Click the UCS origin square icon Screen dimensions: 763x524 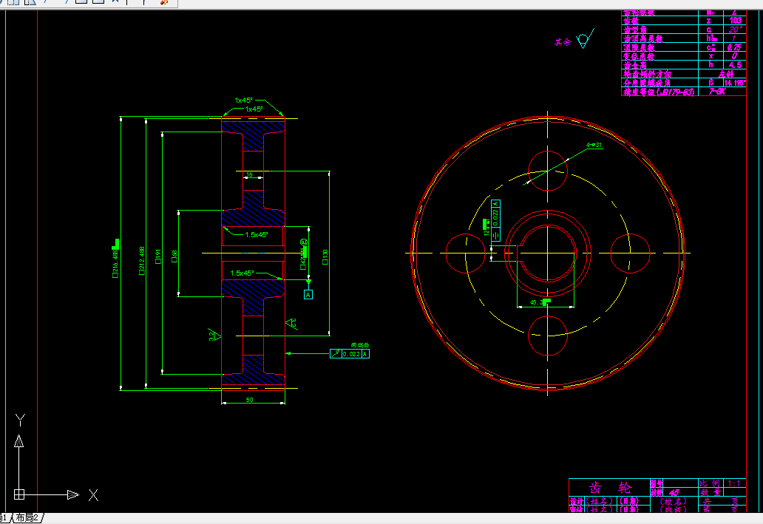tap(19, 494)
